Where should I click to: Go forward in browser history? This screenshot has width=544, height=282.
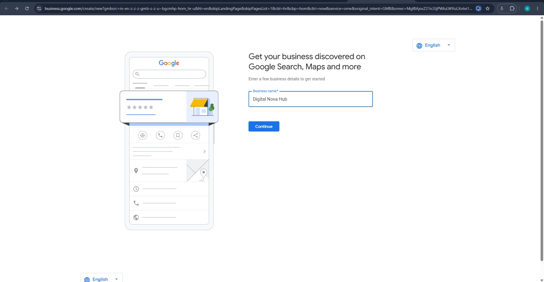17,8
